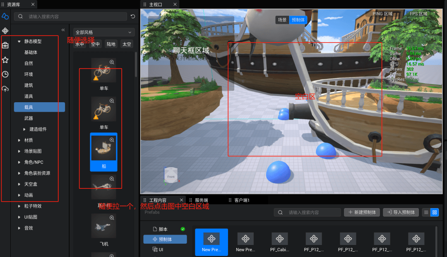Select the 船 ship thumbnail
447x257 pixels.
[x=104, y=152]
